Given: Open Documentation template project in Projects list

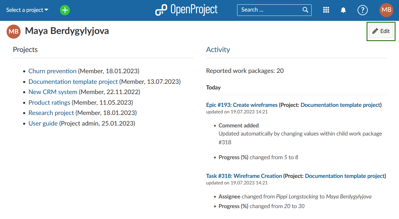Looking at the screenshot, I should [73, 82].
